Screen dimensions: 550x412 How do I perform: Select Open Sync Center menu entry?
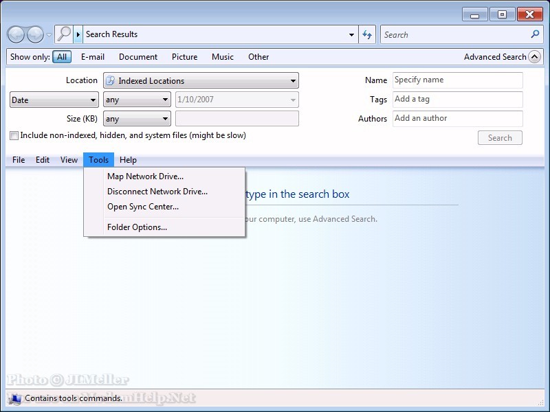pos(142,207)
